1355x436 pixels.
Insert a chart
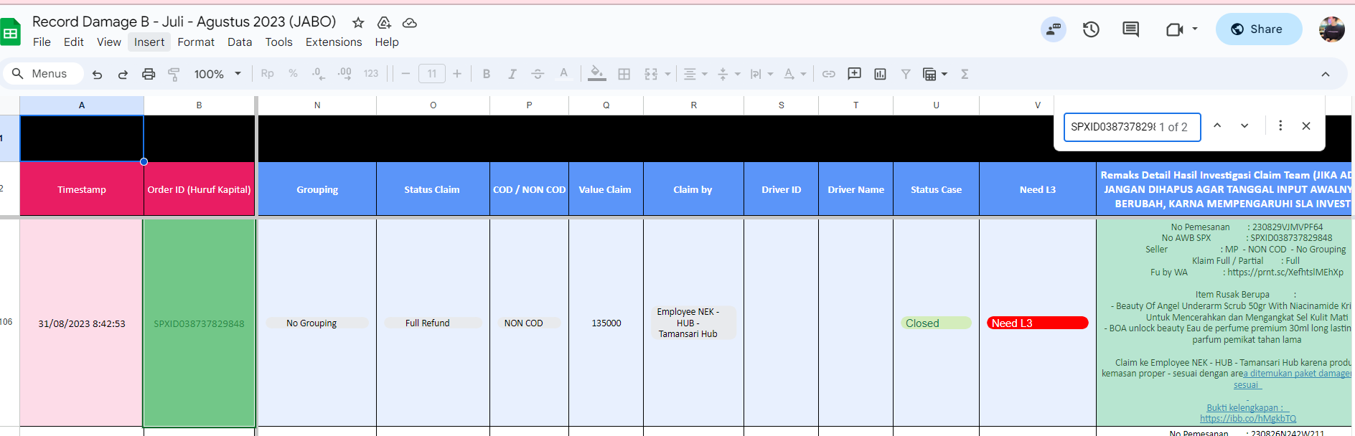coord(880,74)
